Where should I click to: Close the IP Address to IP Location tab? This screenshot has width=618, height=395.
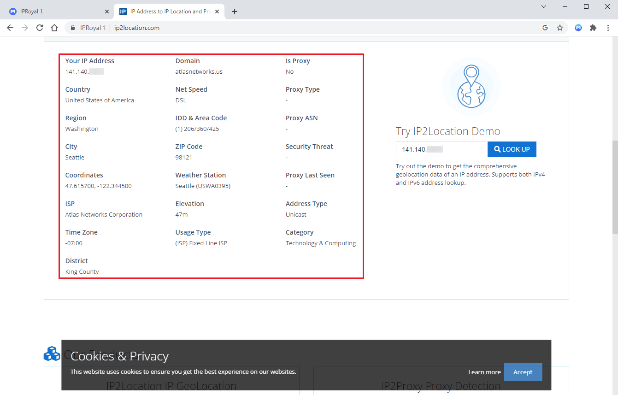click(217, 12)
